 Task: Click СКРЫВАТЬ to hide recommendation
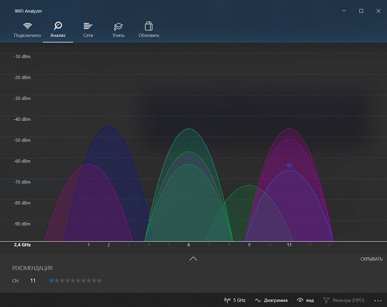(x=372, y=259)
